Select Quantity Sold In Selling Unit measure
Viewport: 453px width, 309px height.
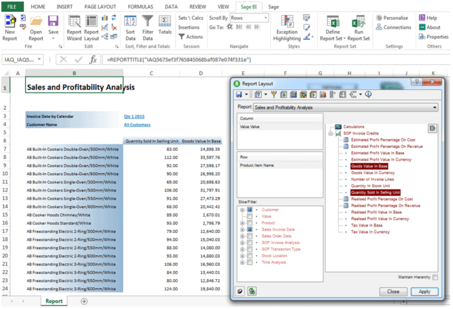coord(375,193)
